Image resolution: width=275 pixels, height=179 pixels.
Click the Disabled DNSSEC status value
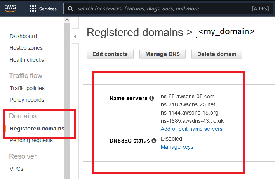(x=171, y=139)
